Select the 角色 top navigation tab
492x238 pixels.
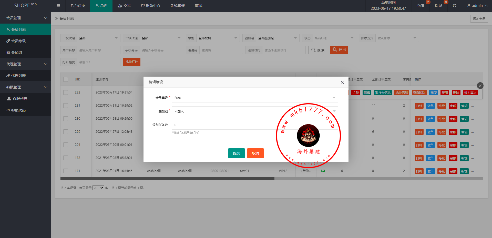pos(101,6)
